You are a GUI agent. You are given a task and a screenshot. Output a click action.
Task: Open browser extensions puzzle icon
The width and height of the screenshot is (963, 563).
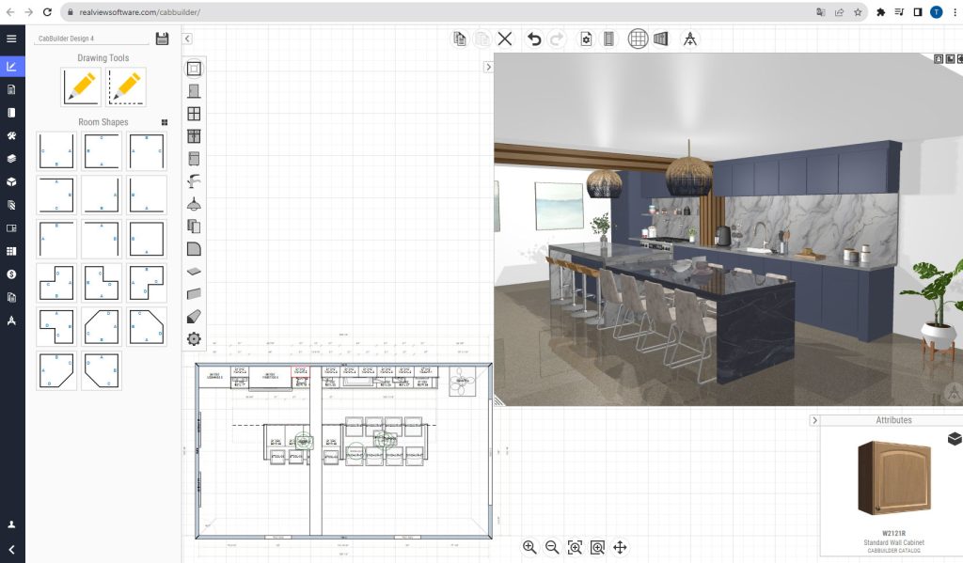pyautogui.click(x=880, y=11)
